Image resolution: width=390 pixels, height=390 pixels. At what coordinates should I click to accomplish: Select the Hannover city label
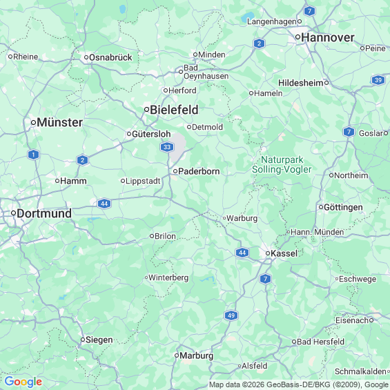[328, 37]
